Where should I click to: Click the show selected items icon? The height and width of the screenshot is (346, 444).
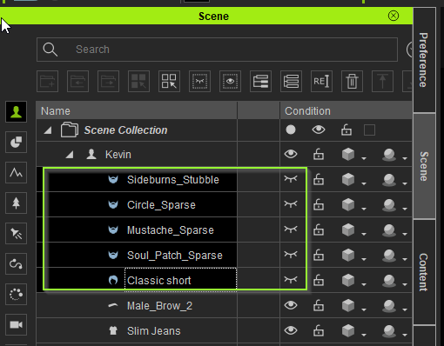(x=230, y=81)
